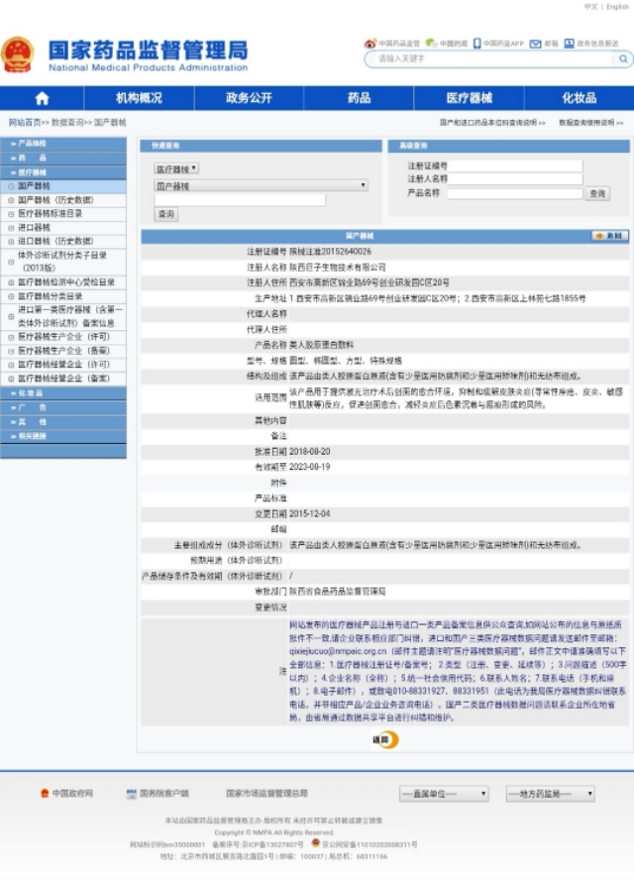Open 医疗器械 in the top navigation bar
The height and width of the screenshot is (881, 634).
click(x=469, y=98)
